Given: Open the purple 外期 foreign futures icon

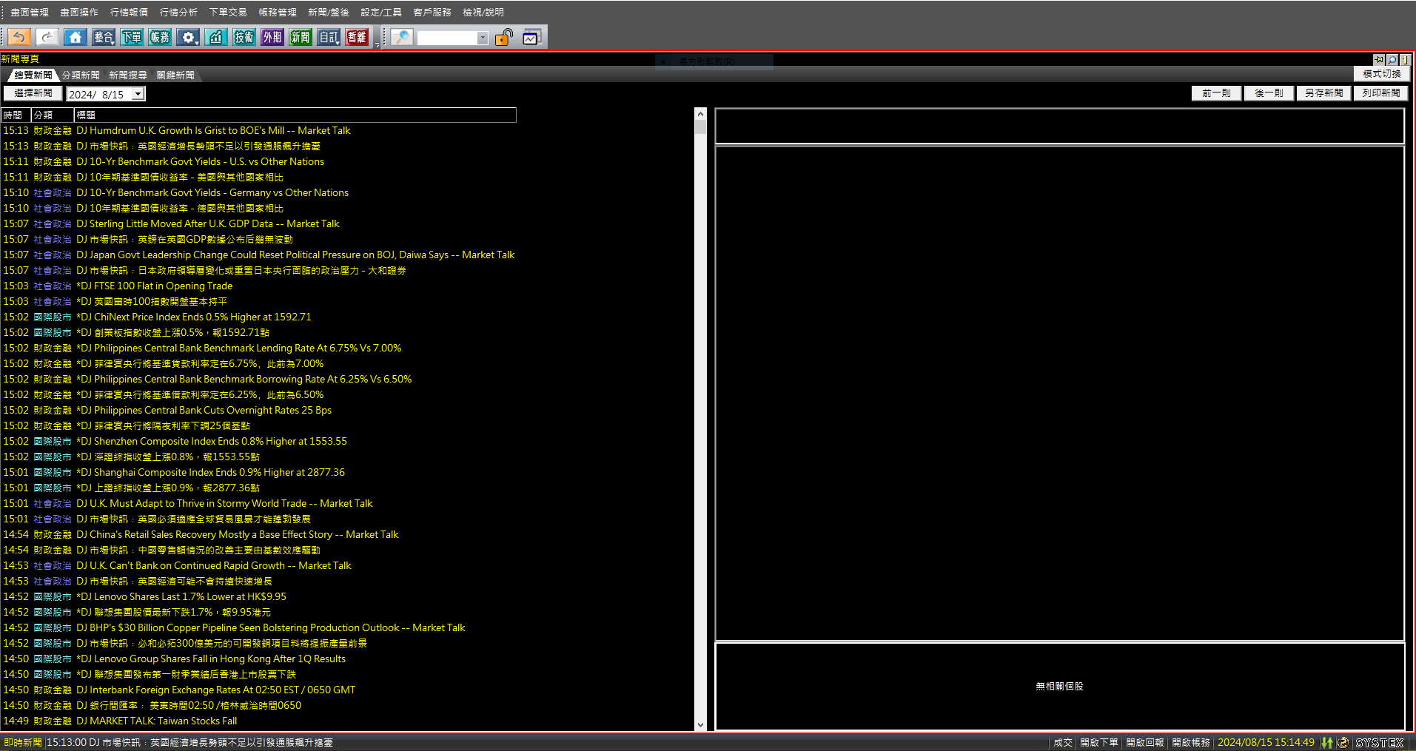Looking at the screenshot, I should point(272,37).
